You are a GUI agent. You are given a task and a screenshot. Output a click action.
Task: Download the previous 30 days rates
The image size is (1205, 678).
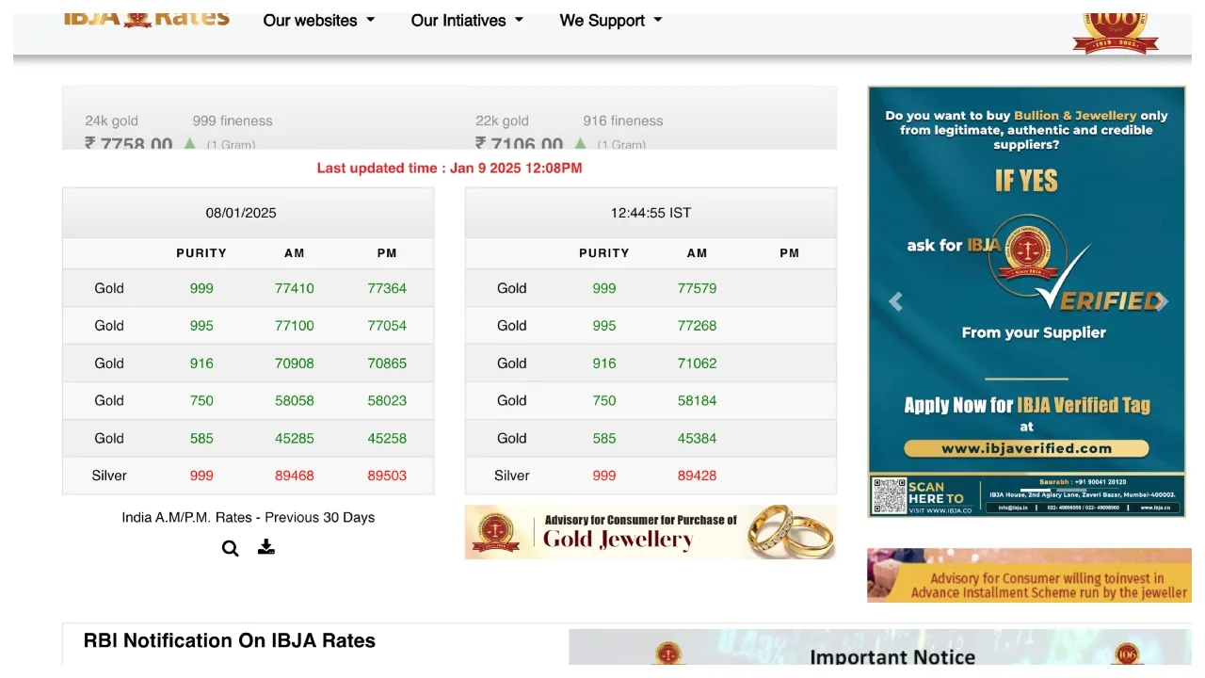point(266,547)
